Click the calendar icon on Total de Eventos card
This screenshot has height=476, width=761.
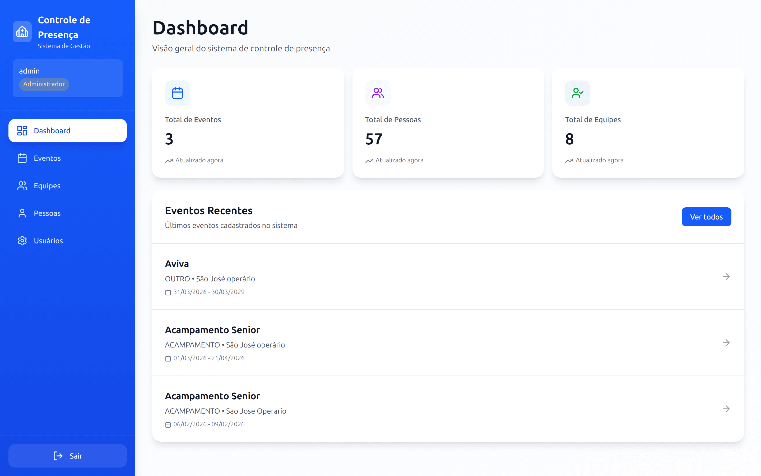pyautogui.click(x=177, y=93)
